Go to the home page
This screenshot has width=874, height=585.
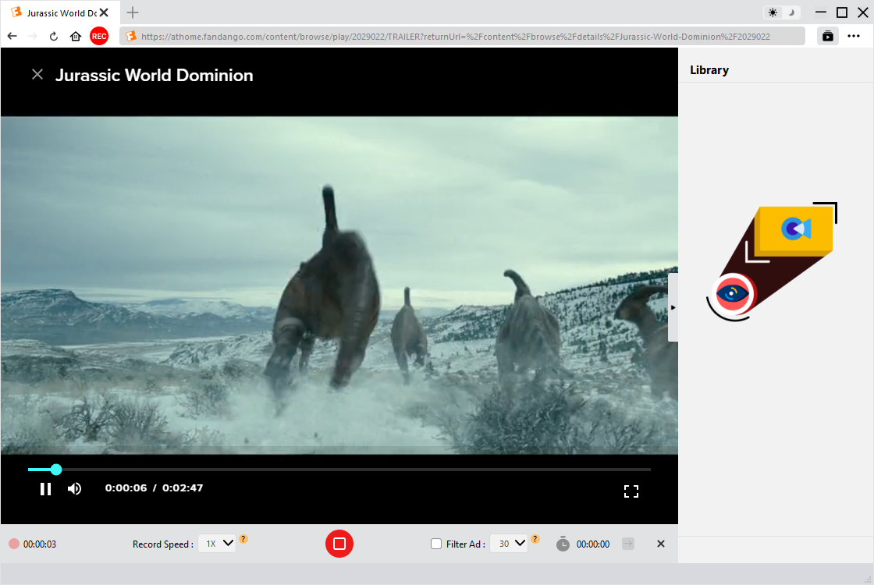tap(76, 36)
